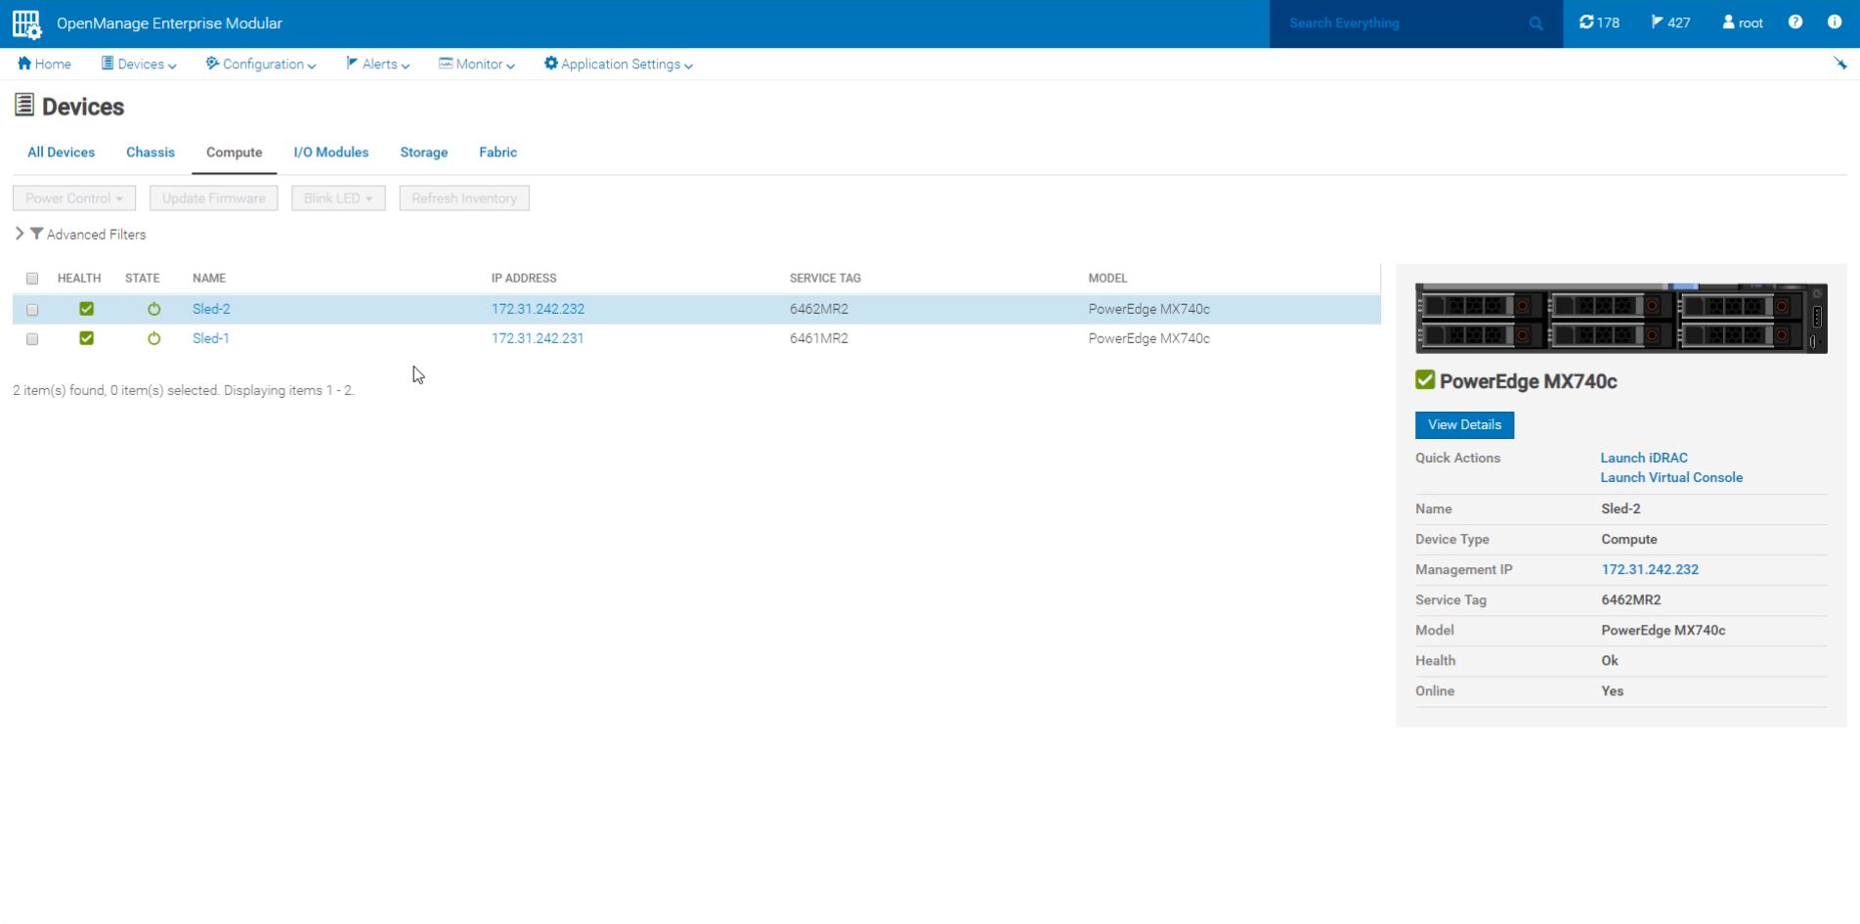The image size is (1860, 924).
Task: Click the help question mark icon
Action: [1795, 22]
